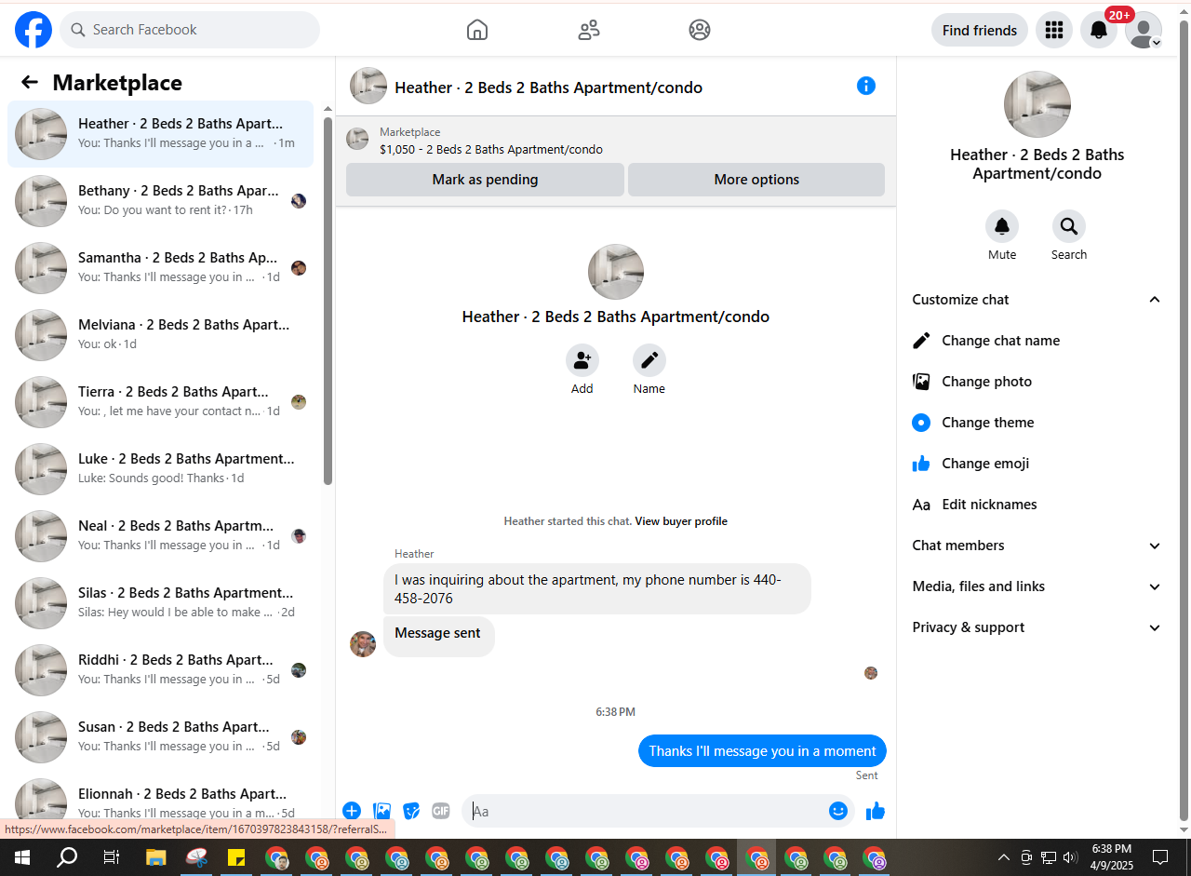Search in conversation with magnifier icon
The image size is (1191, 876).
[1069, 226]
